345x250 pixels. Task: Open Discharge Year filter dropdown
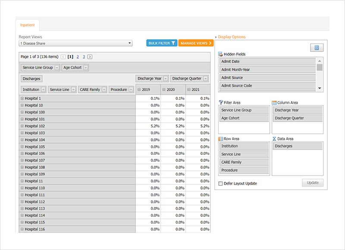coord(166,79)
